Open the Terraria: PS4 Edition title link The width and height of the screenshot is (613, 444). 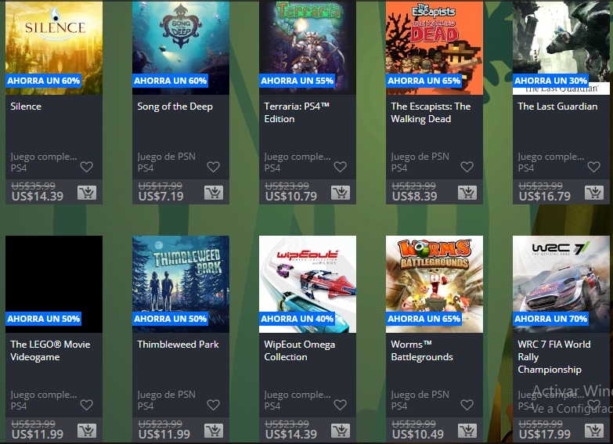pos(297,113)
